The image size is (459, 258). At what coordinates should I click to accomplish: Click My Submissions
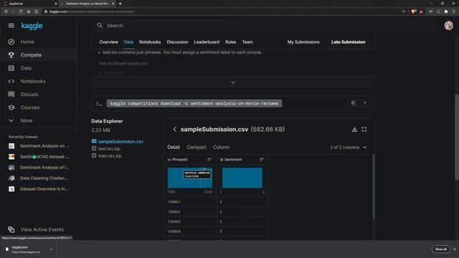click(303, 42)
